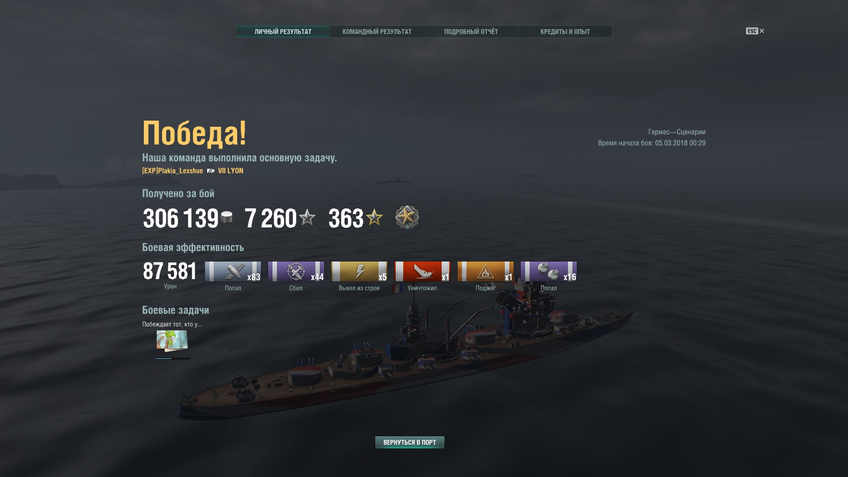Image resolution: width=848 pixels, height=477 pixels.
Task: Open the combat mission map thumbnail
Action: pyautogui.click(x=172, y=341)
